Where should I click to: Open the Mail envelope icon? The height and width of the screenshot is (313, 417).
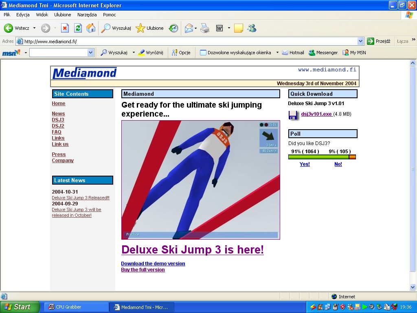pyautogui.click(x=189, y=28)
